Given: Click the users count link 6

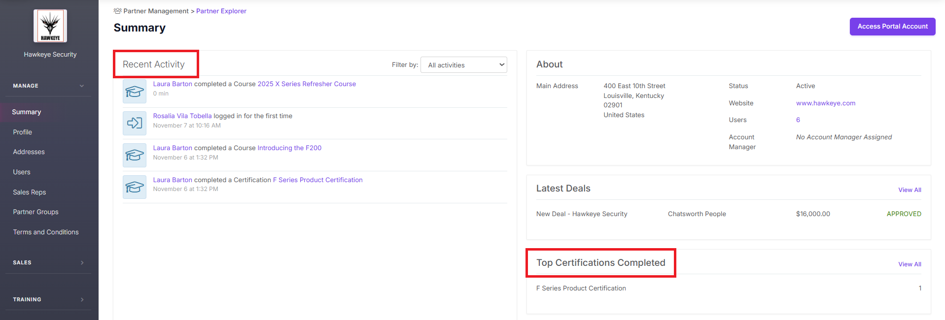Looking at the screenshot, I should pyautogui.click(x=798, y=120).
